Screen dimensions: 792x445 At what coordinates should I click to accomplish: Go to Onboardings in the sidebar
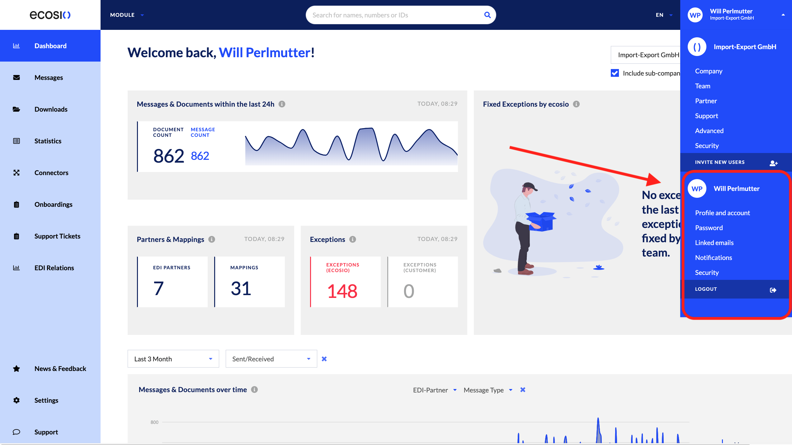point(50,204)
